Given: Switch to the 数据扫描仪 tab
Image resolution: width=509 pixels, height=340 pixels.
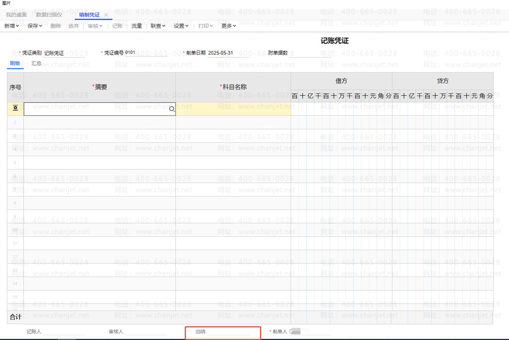Looking at the screenshot, I should pos(49,15).
